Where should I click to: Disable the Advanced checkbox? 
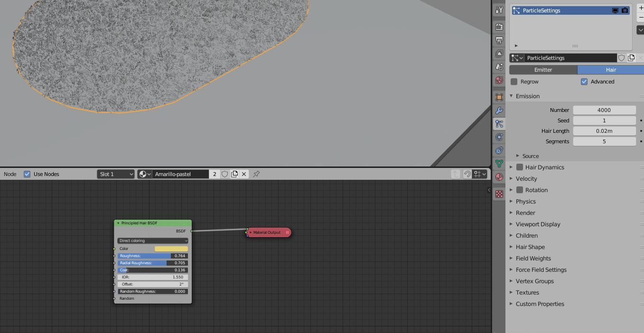[584, 82]
